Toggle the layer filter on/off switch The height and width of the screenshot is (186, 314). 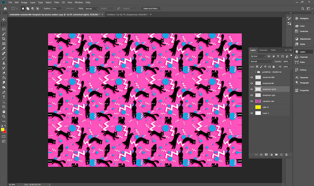pyautogui.click(x=291, y=56)
